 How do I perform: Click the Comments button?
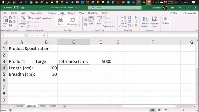[x=189, y=13]
